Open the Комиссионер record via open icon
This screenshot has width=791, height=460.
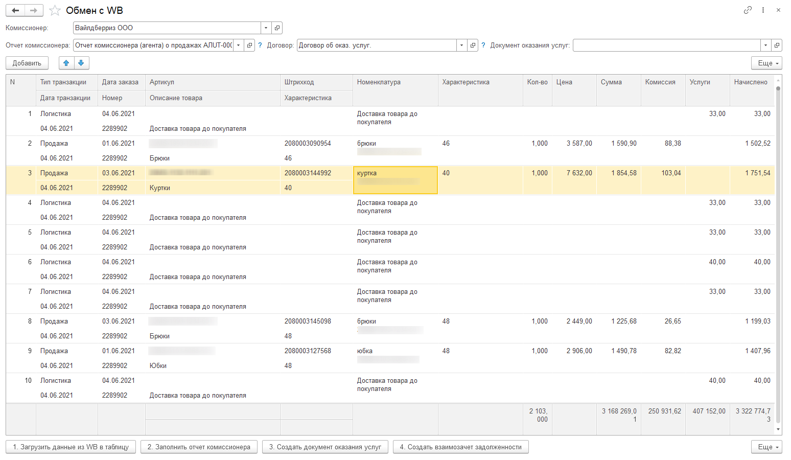[x=277, y=28]
